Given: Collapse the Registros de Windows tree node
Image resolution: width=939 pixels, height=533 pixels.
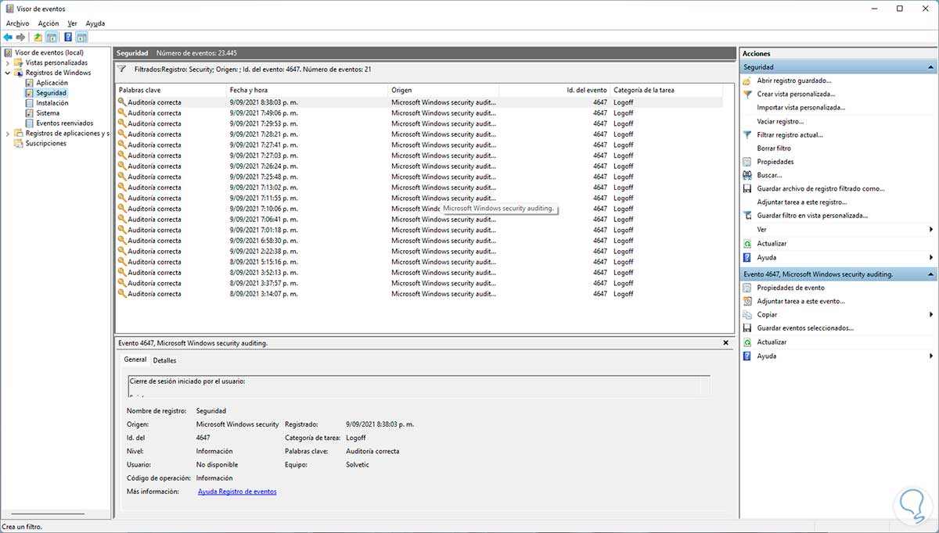Looking at the screenshot, I should (9, 73).
